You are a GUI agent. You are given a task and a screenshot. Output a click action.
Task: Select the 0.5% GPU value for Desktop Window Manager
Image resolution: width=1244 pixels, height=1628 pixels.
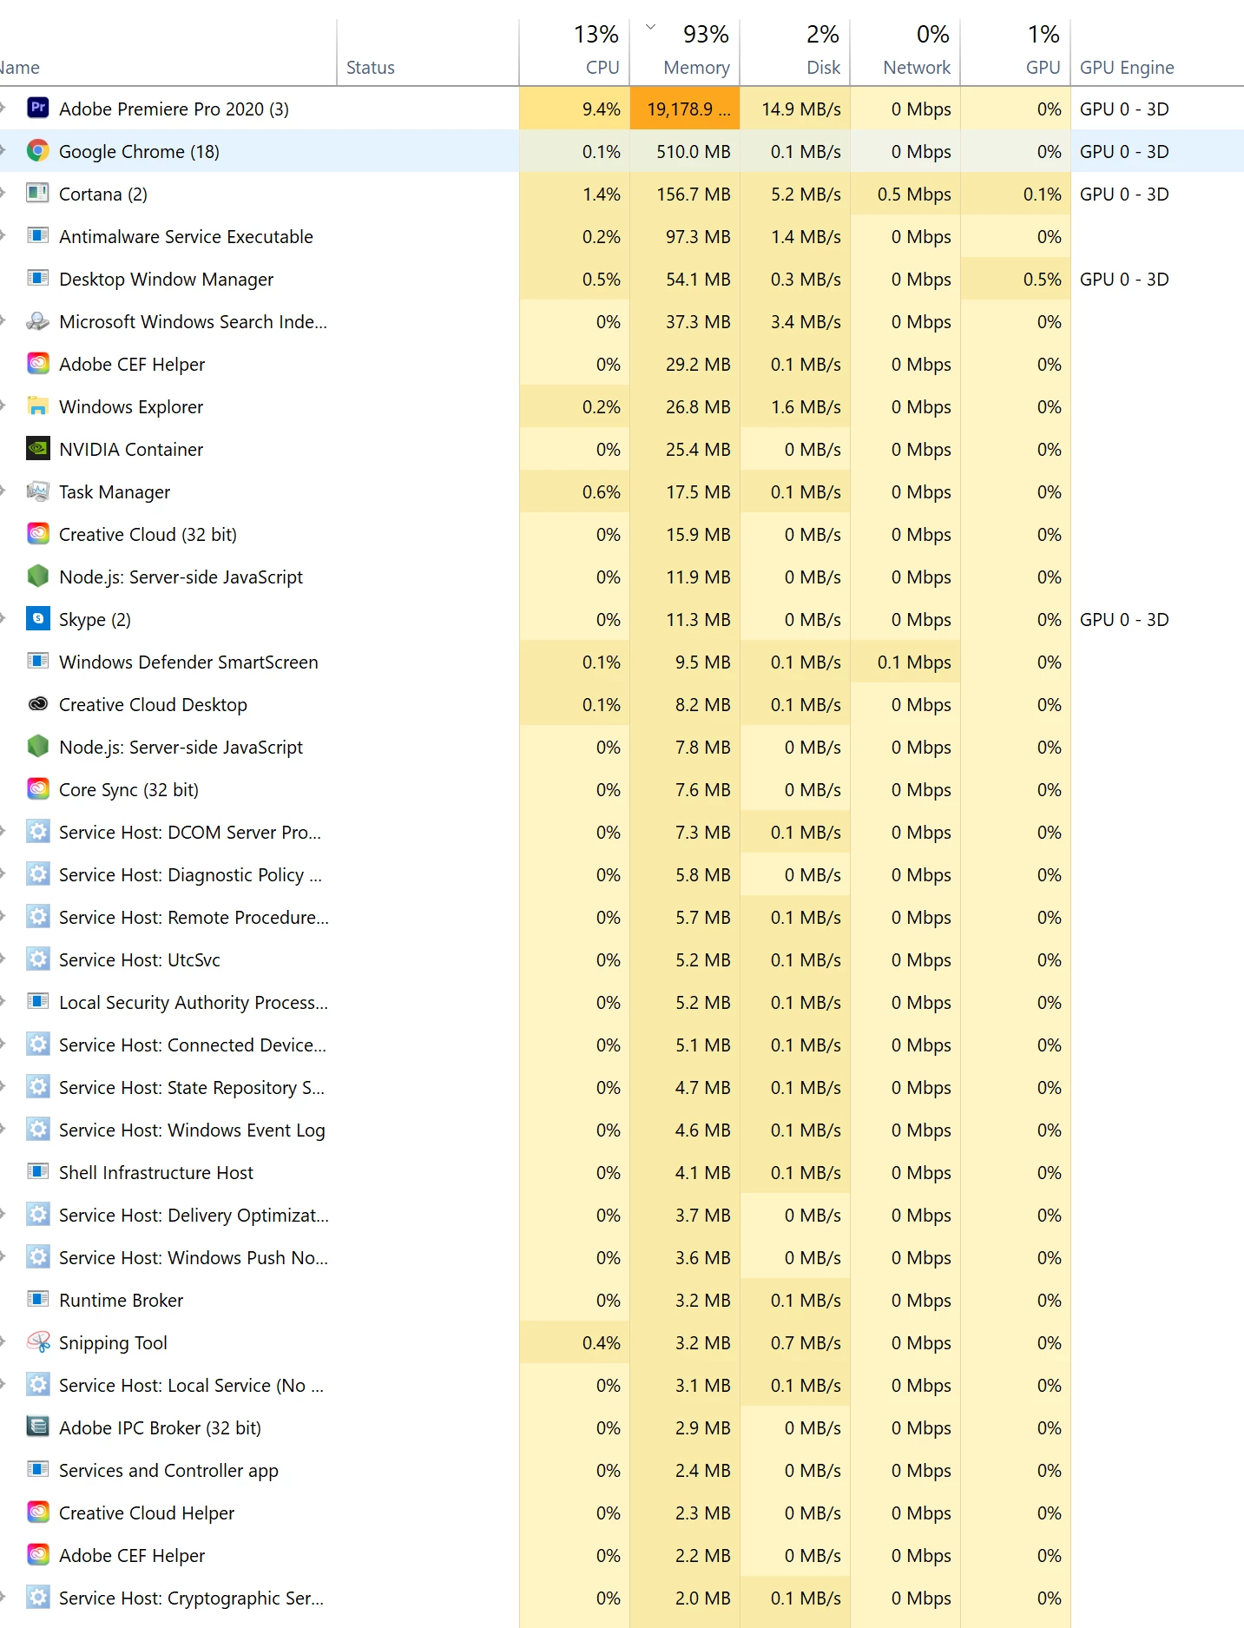1016,279
